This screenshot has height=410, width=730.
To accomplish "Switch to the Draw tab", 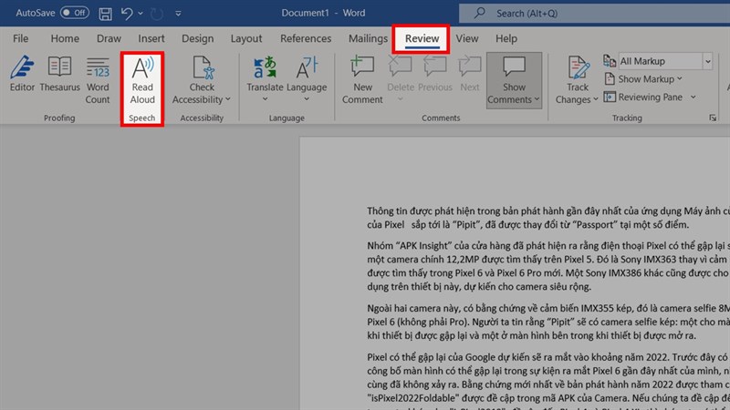I will [109, 38].
